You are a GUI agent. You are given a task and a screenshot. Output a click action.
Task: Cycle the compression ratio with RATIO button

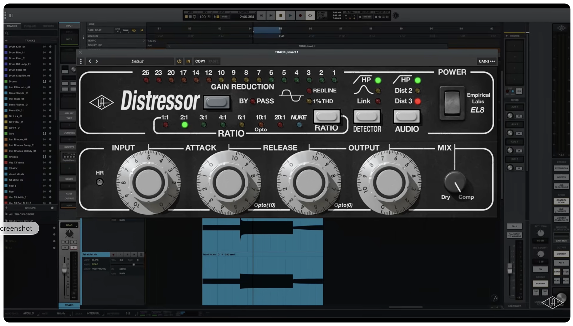point(327,116)
